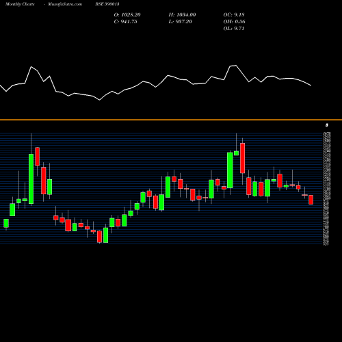Click the MunafaSutra.com label
The height and width of the screenshot is (342, 342).
coord(65,4)
